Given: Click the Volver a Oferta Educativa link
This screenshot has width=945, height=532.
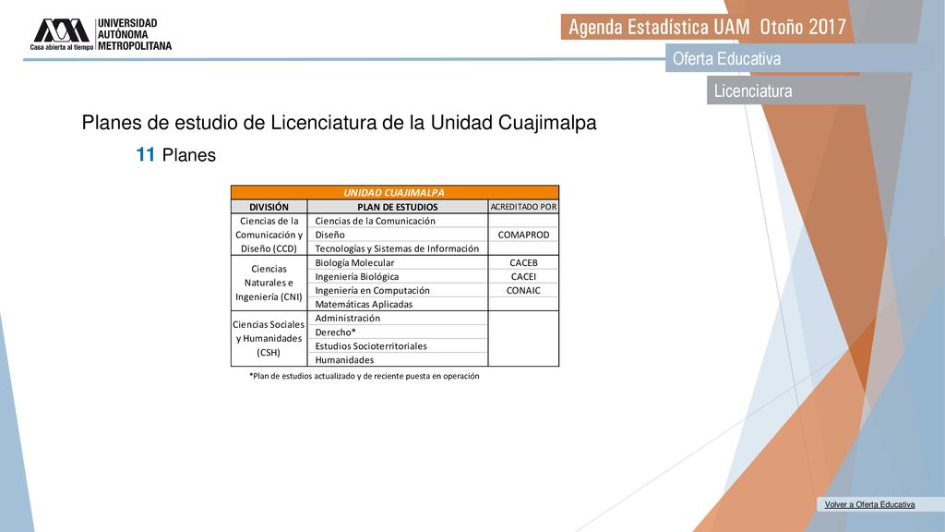Looking at the screenshot, I should coord(869,504).
